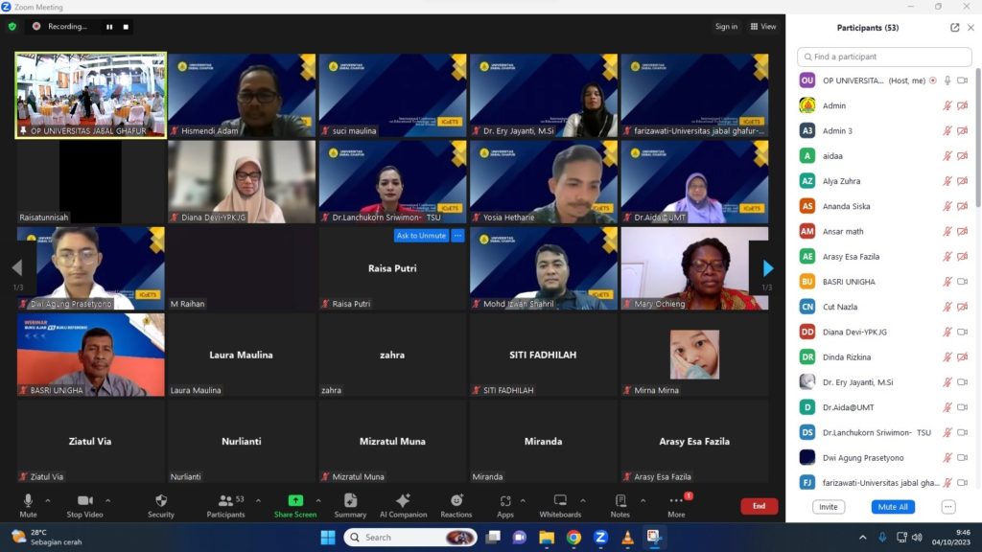Expand the arrow beside Notes
The image size is (982, 552).
tap(643, 500)
